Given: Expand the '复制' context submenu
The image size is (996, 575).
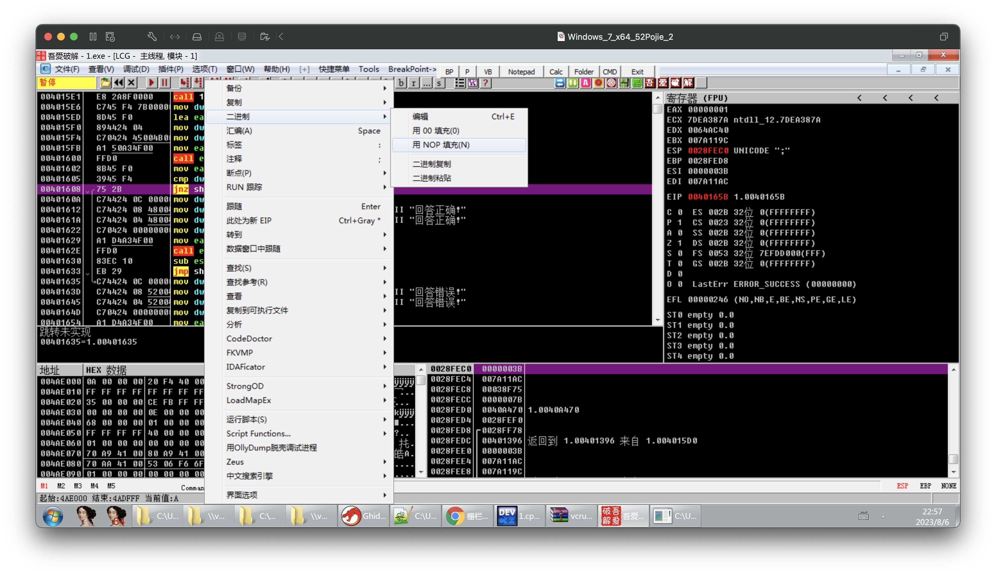Looking at the screenshot, I should click(299, 102).
